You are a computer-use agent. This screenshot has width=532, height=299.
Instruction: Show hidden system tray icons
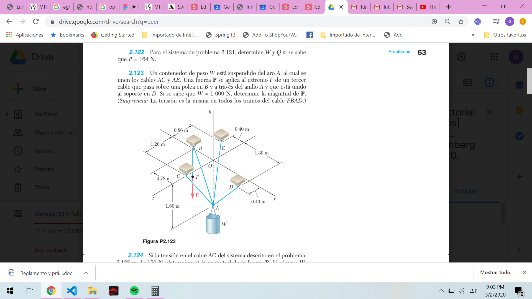tap(441, 291)
